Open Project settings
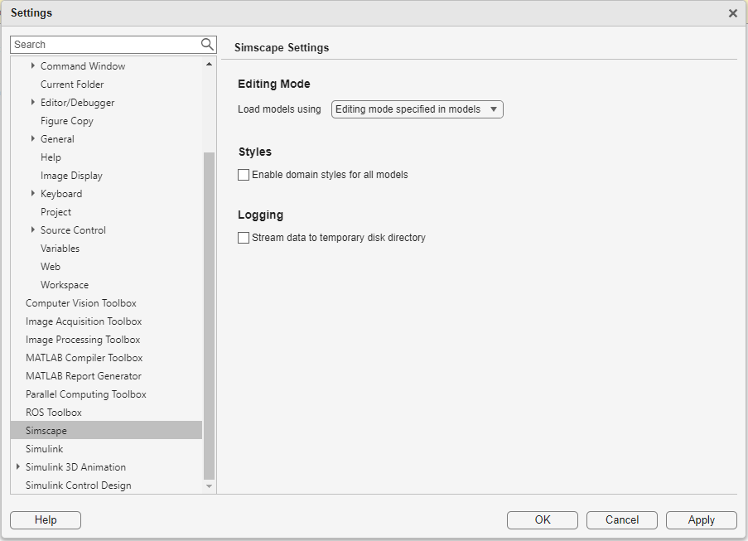The height and width of the screenshot is (541, 748). pos(55,212)
